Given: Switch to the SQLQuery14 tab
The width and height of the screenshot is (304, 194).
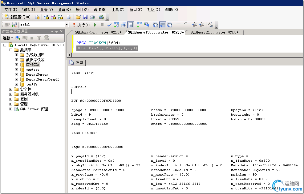Looking at the screenshot, I should [x=98, y=32].
